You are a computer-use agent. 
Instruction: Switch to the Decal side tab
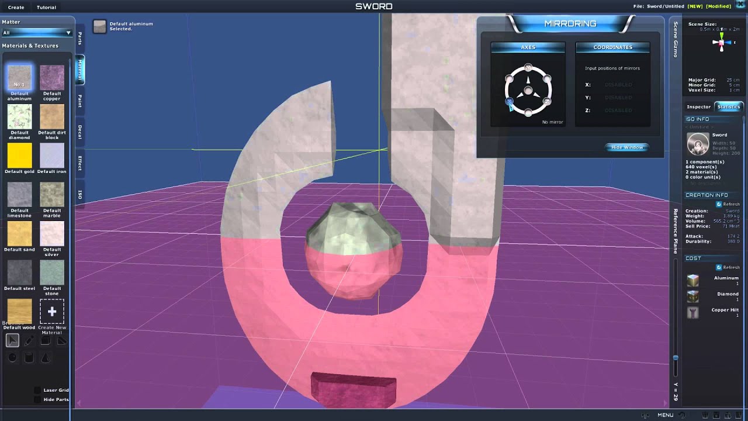pos(79,131)
